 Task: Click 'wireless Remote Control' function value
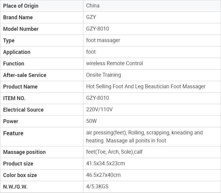[x=115, y=63]
